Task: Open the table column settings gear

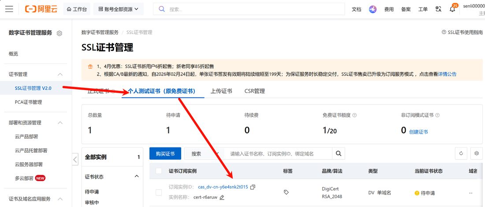Action: coord(476,154)
